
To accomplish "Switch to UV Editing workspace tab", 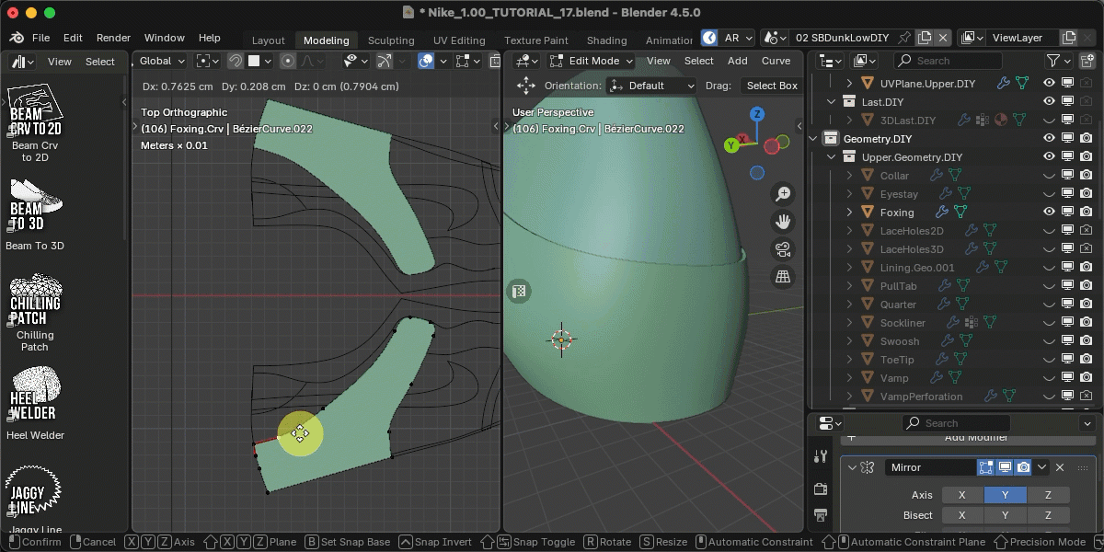I will tap(459, 40).
